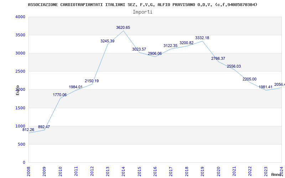The width and height of the screenshot is (285, 178).
Task: Select the 3200.82 value label
Action: [x=186, y=43]
